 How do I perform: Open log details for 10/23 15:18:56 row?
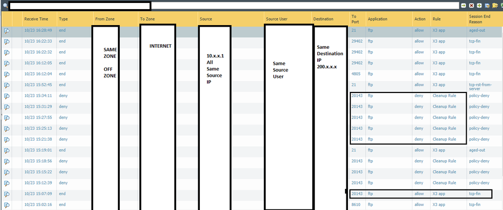point(7,161)
